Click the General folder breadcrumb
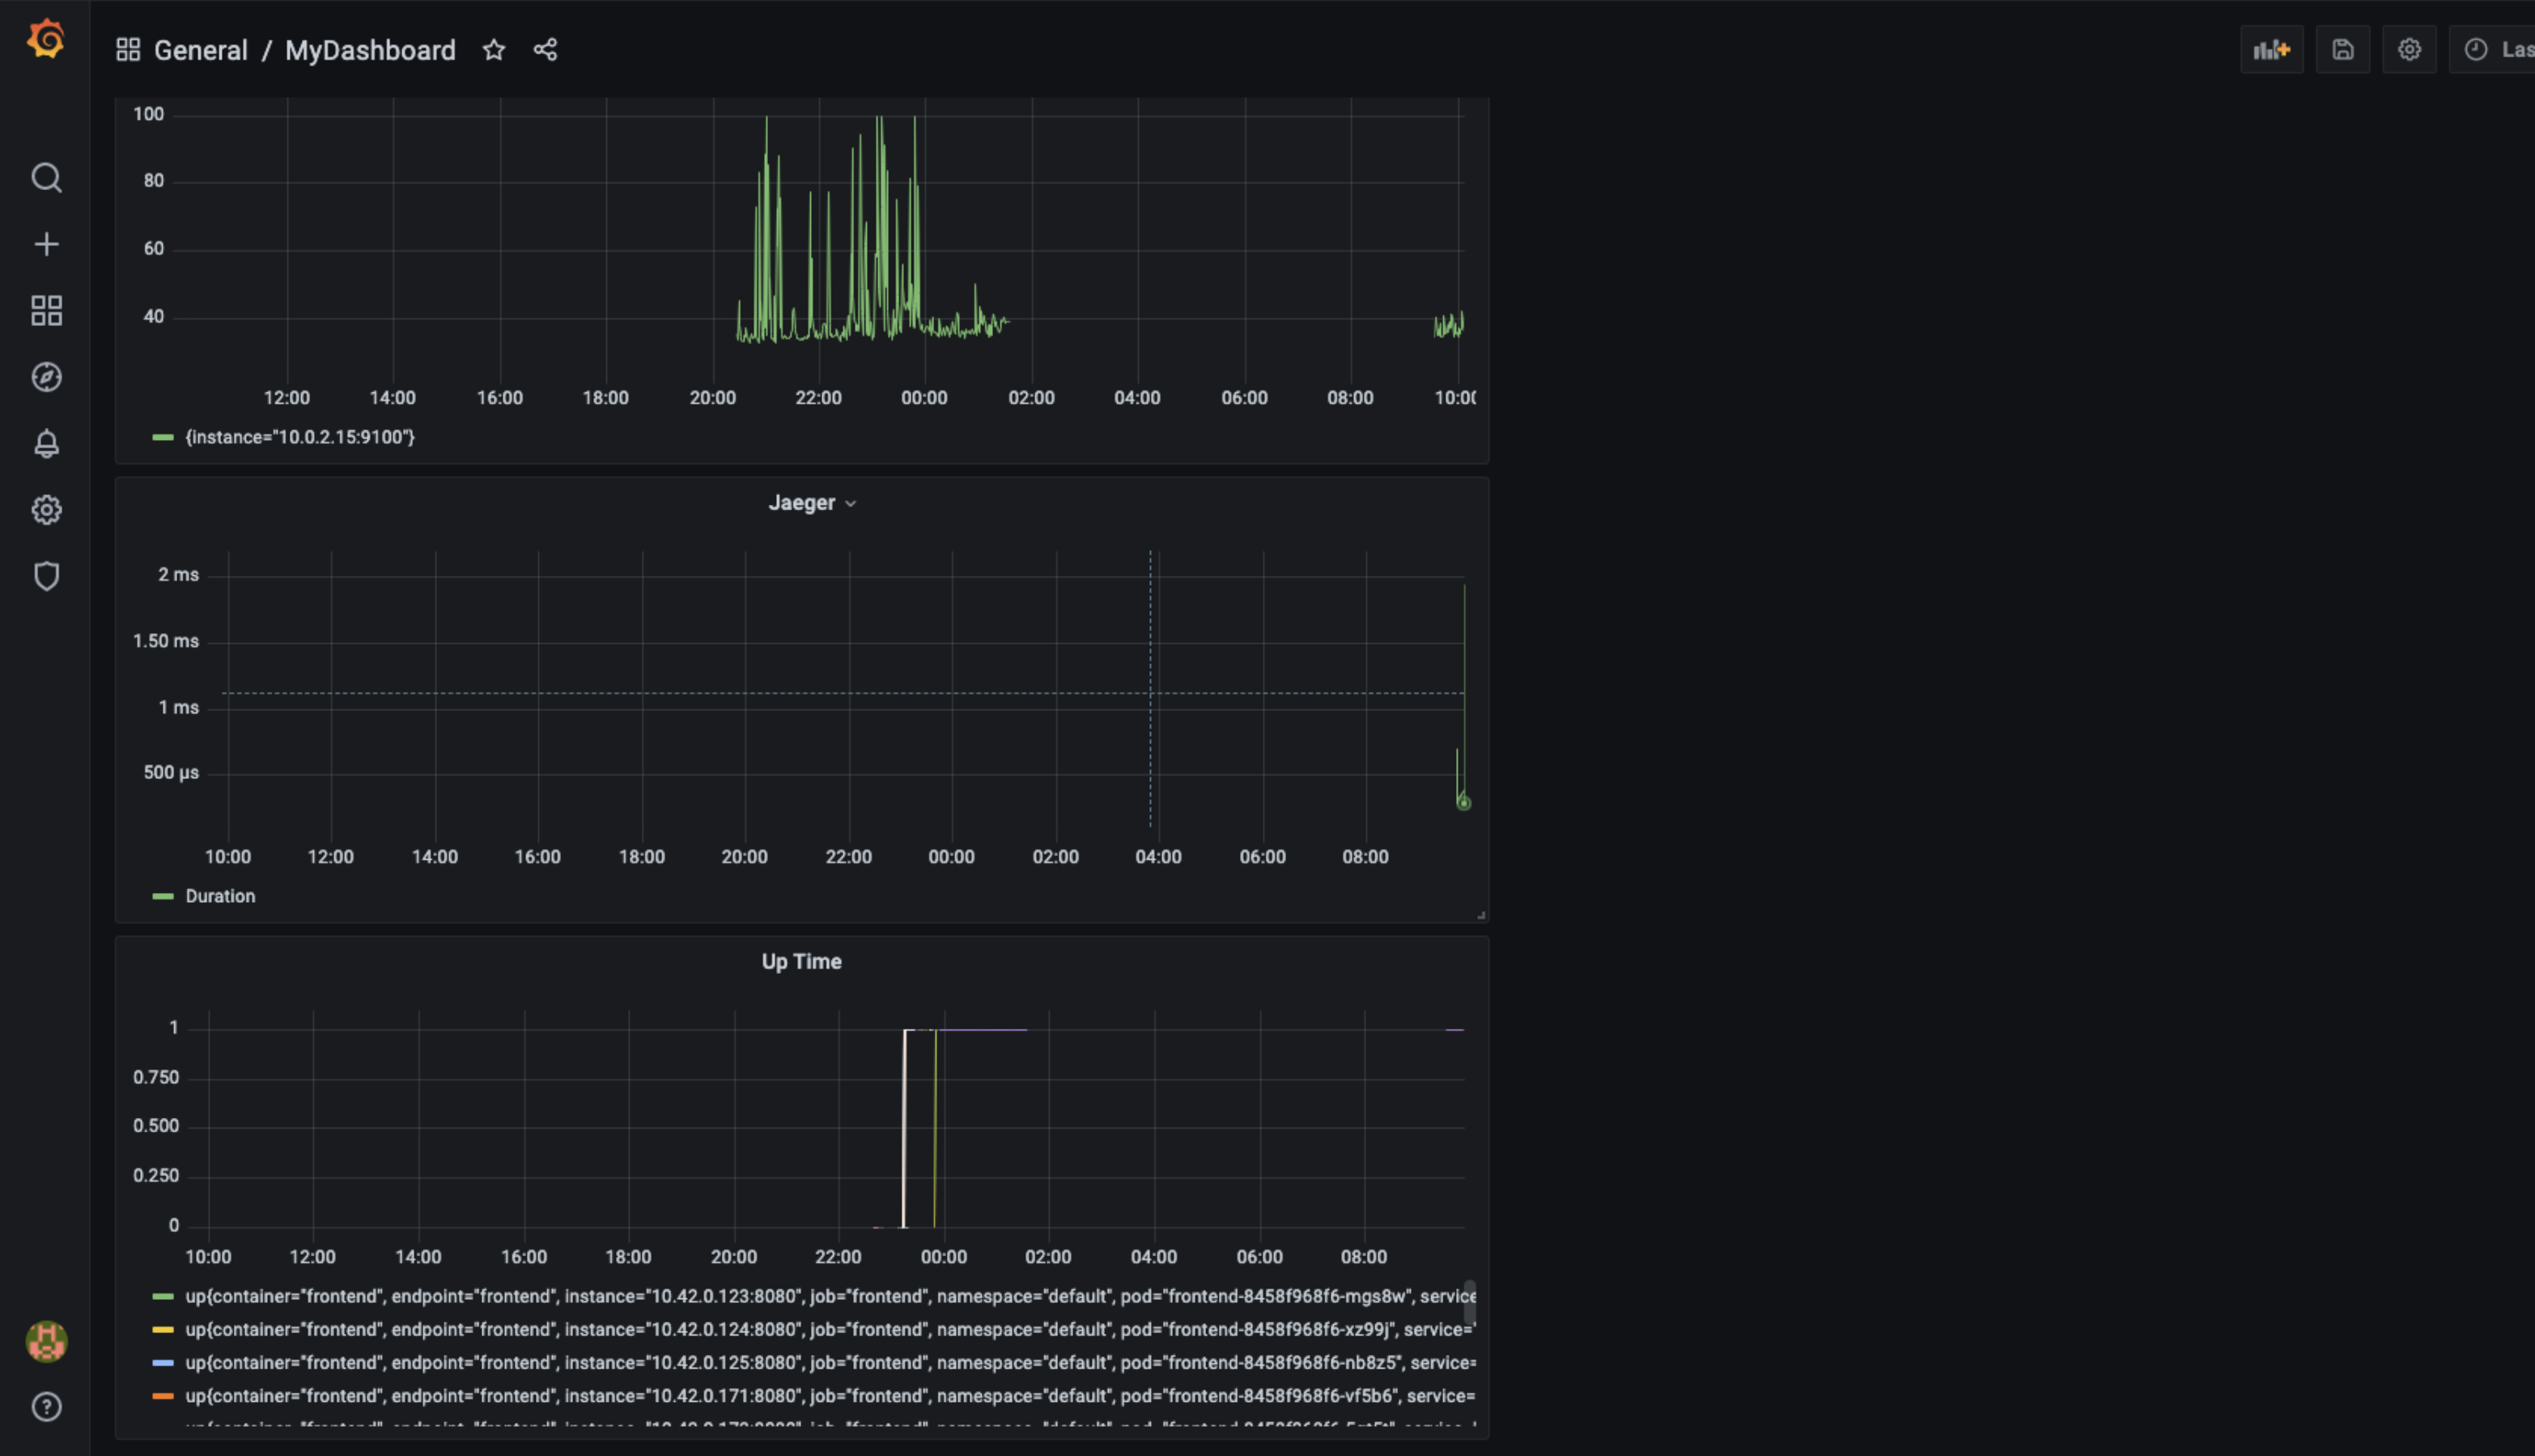 200,50
